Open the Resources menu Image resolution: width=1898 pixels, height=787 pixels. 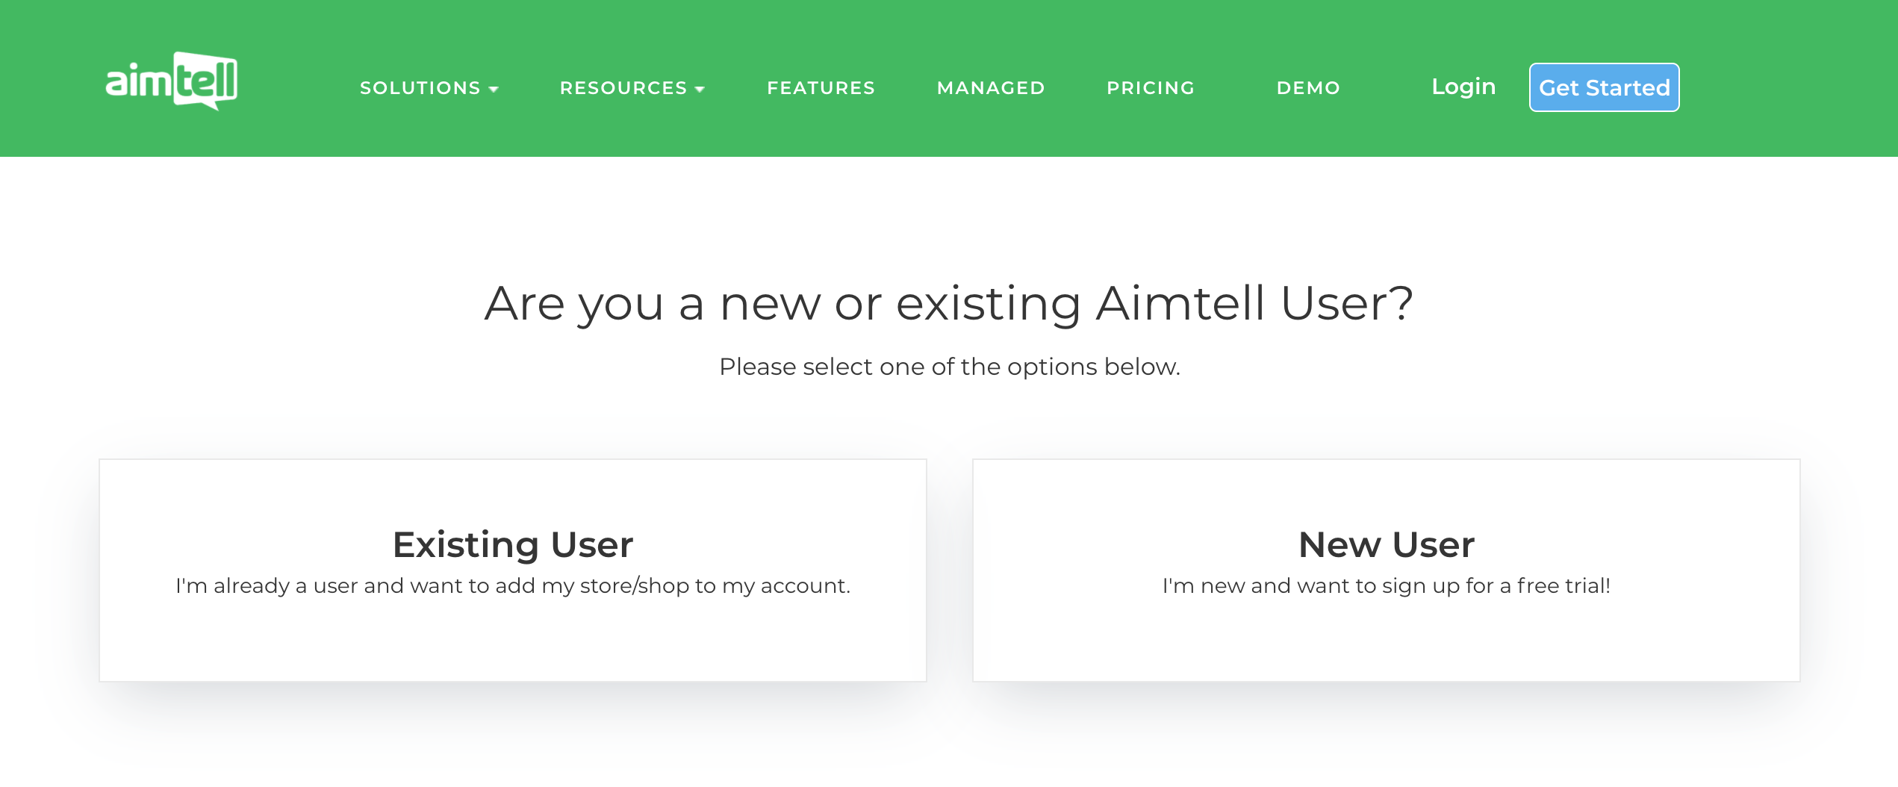[623, 88]
